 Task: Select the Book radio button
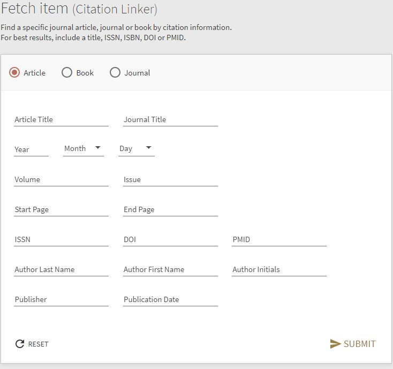point(67,73)
